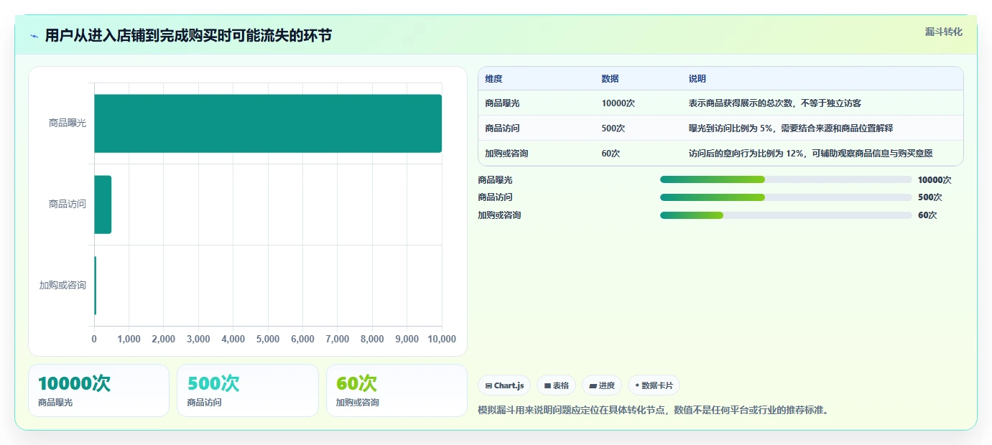Click the 0 tick on the chart x-axis
The height and width of the screenshot is (445, 992).
tap(94, 339)
